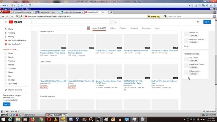Open Firefox from the host taskbar
The width and height of the screenshot is (217, 122).
click(x=33, y=119)
